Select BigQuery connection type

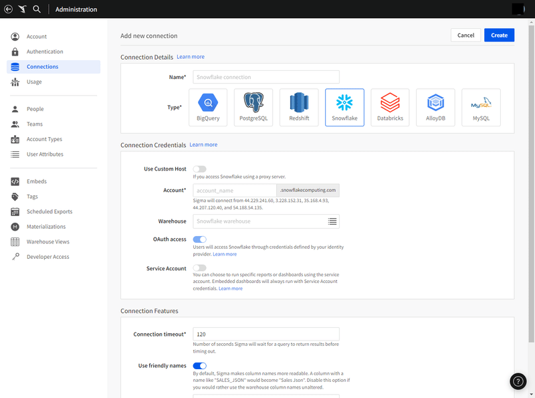[x=208, y=108]
